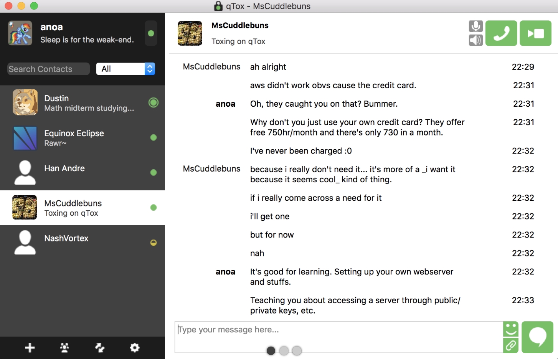Click the 22:33 timestamp
The width and height of the screenshot is (558, 360).
(x=523, y=301)
